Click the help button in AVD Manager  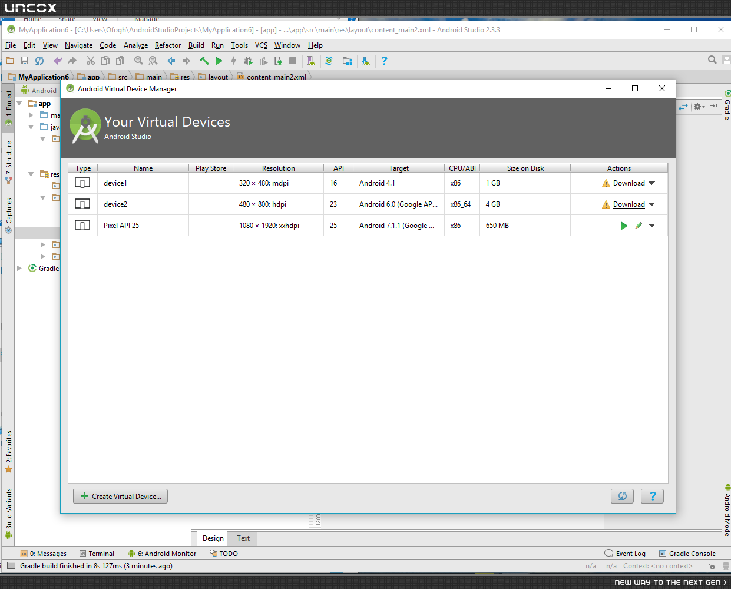[x=652, y=497]
